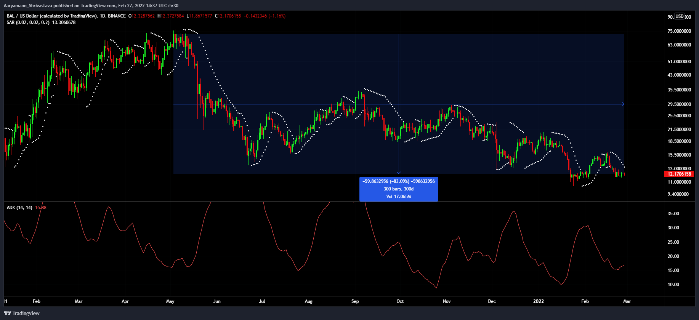Screen dimensions: 699x320
Task: Click the red current price label 12.1706158
Action: pos(679,174)
